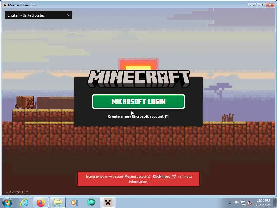
Task: Select the Minecraft Launcher taskbar button
Action: [108, 203]
